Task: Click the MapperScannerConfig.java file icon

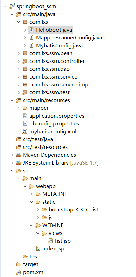Action: [x=32, y=38]
